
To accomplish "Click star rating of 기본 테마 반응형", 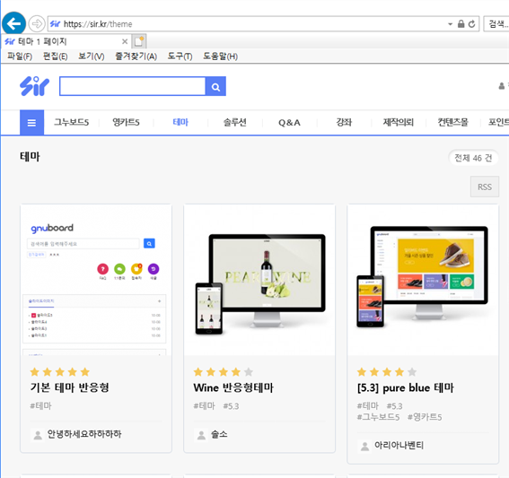I will point(60,372).
